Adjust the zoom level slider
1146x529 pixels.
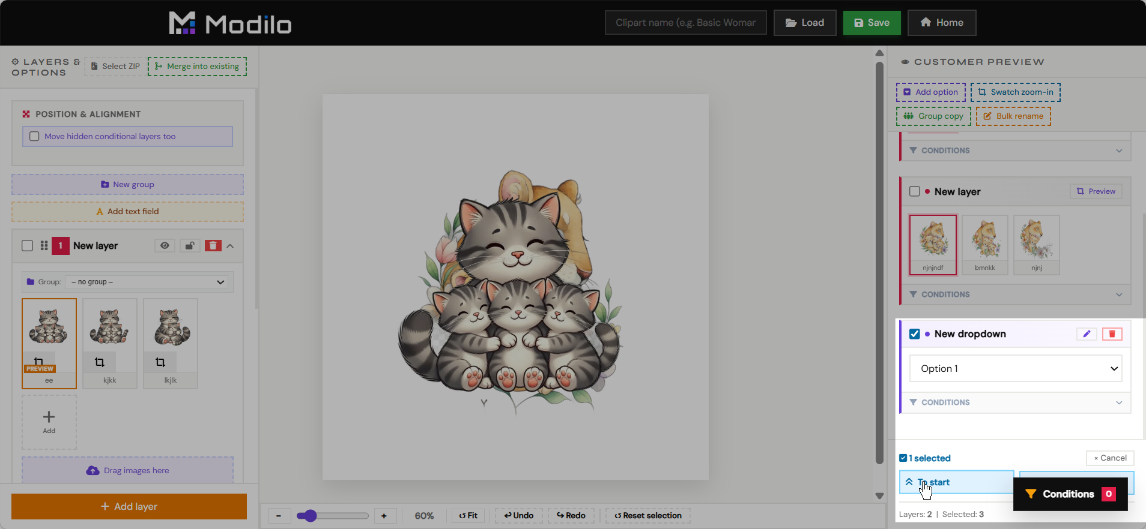(333, 516)
